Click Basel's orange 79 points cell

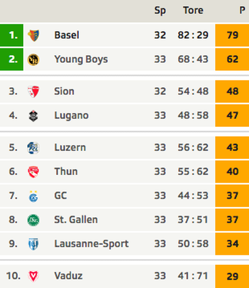point(232,35)
